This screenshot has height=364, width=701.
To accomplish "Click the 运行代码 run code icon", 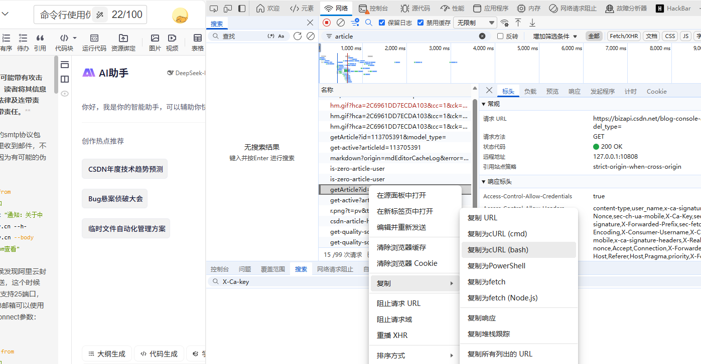I will pos(94,39).
